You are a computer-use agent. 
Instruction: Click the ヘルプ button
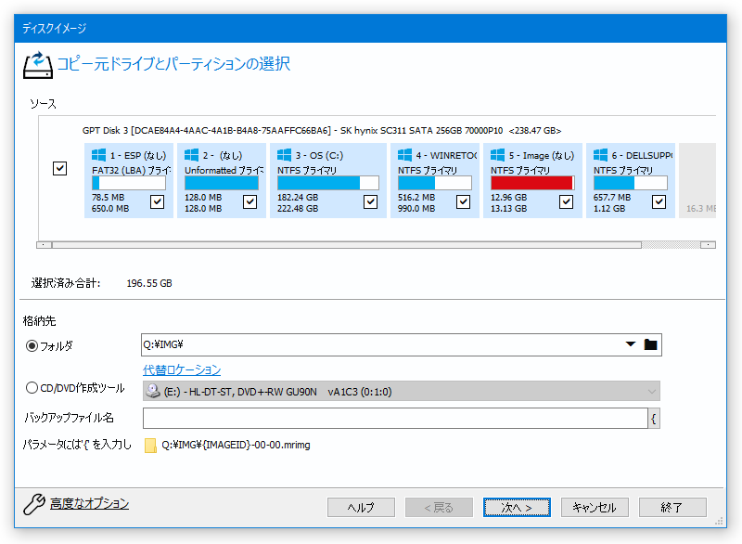[x=361, y=508]
